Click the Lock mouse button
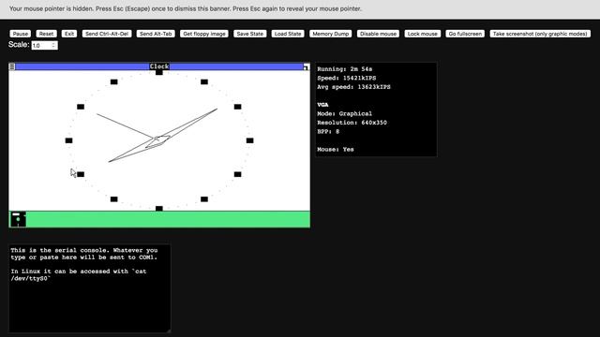Viewport: 600px width, 337px height. click(423, 34)
